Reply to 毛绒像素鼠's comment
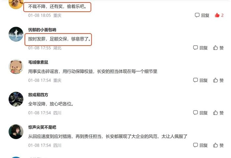Viewport: 231px width, 158px height. [200, 80]
